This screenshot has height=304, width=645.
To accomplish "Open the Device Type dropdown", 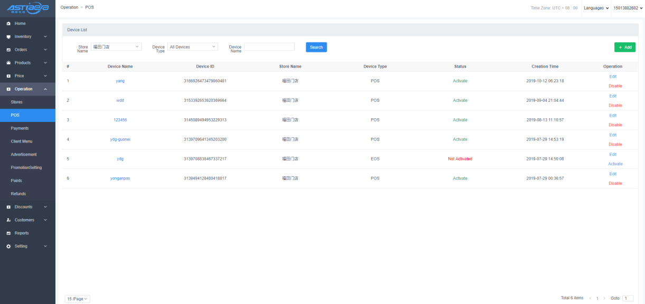I will click(192, 47).
